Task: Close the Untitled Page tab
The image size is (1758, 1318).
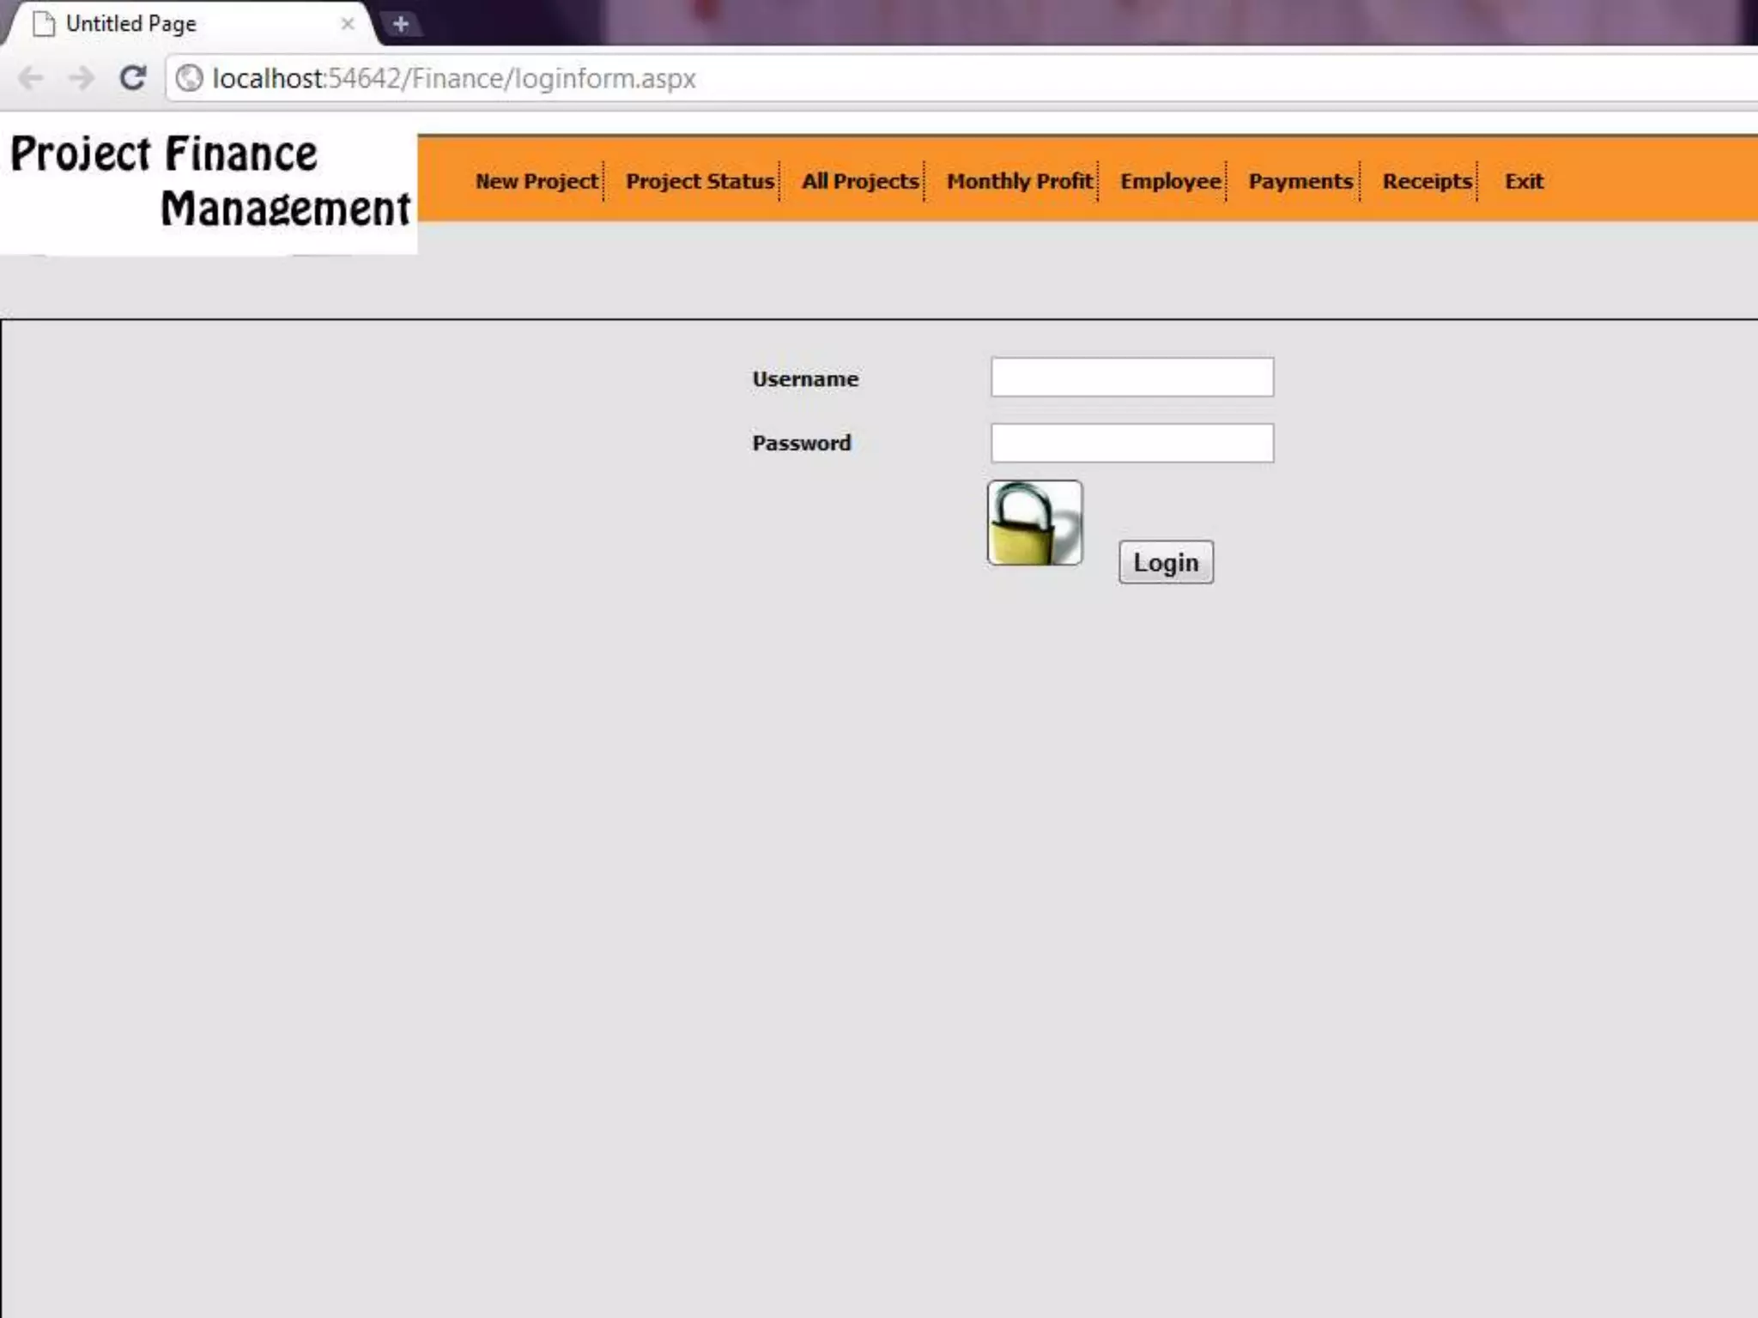Action: point(348,24)
